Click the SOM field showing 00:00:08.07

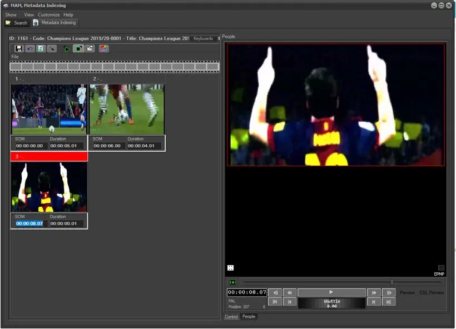[x=29, y=223]
